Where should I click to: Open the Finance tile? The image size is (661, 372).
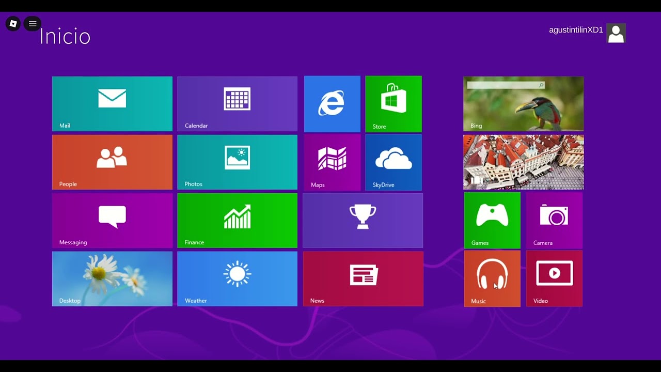point(237,221)
